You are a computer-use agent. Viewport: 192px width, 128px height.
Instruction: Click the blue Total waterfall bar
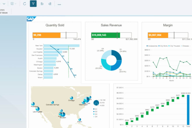pos(188,110)
